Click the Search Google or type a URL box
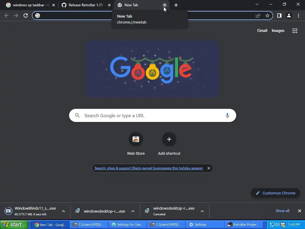 152,115
